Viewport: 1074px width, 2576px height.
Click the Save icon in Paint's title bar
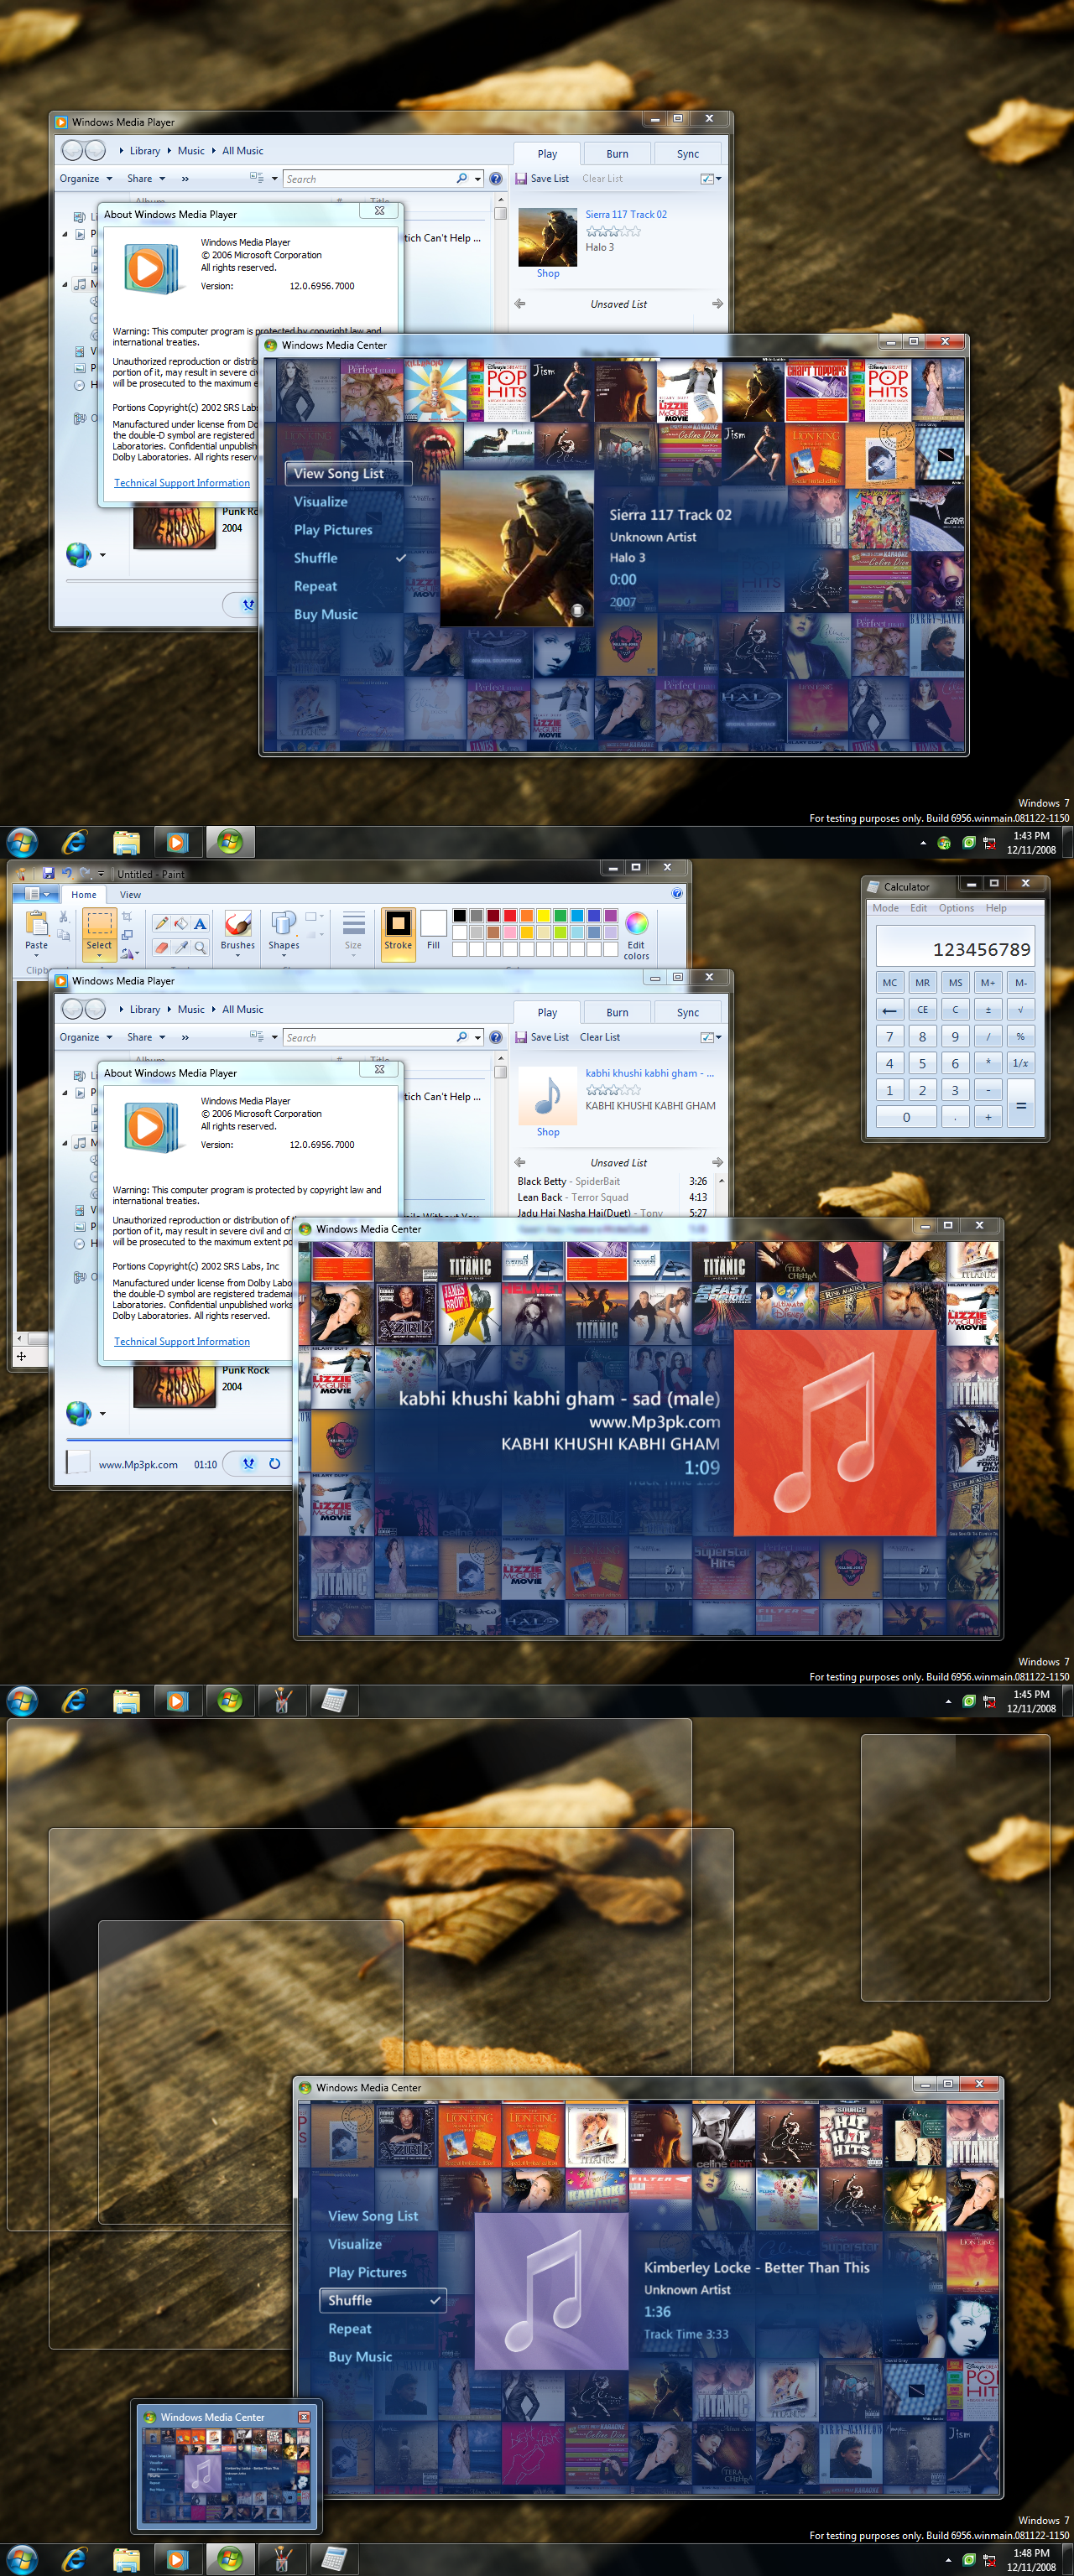pyautogui.click(x=48, y=873)
